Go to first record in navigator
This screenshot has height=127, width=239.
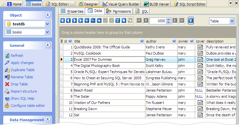(62, 20)
